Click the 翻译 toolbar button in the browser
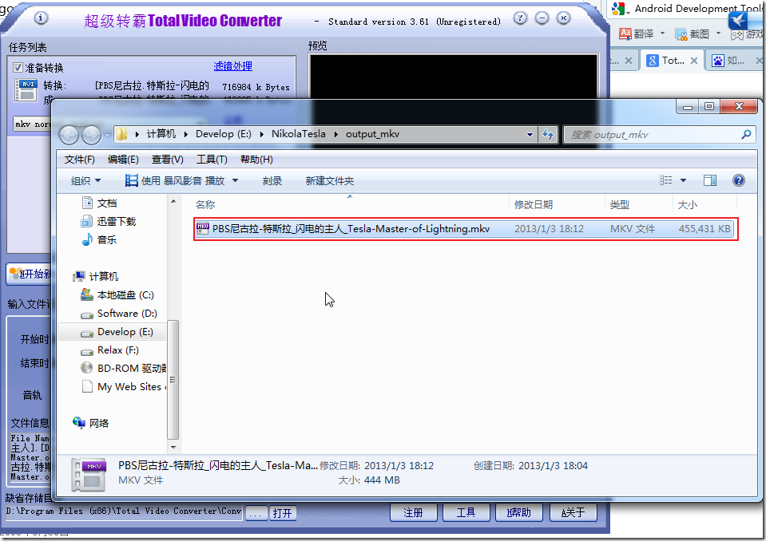 pos(636,34)
